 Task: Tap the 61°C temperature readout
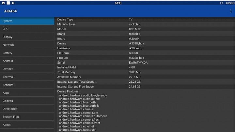118,3
